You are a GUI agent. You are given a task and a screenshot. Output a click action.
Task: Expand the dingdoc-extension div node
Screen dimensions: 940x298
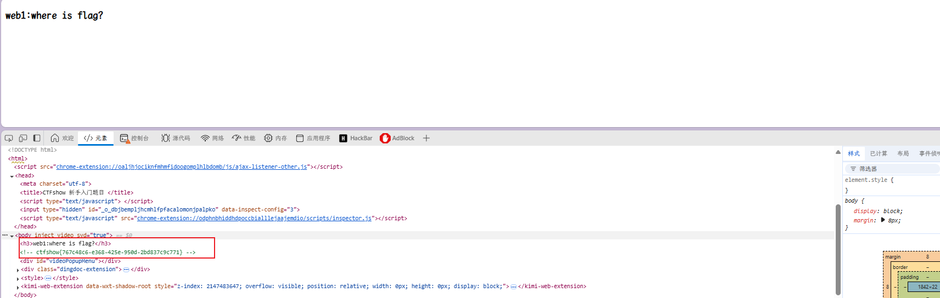(x=18, y=270)
